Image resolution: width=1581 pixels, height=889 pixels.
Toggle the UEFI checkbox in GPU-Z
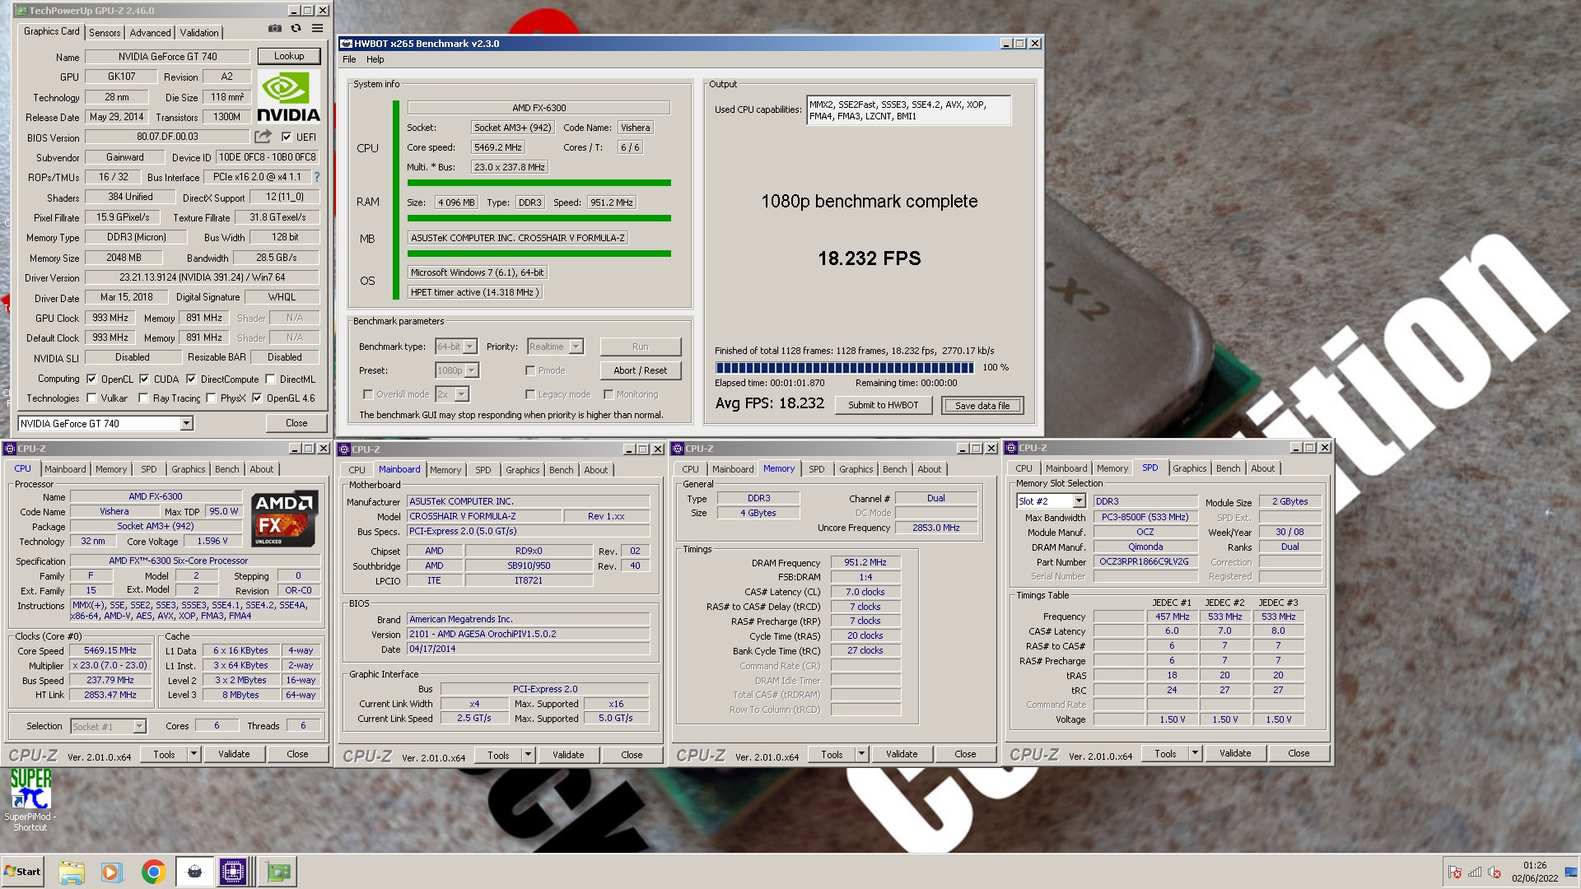click(x=287, y=137)
